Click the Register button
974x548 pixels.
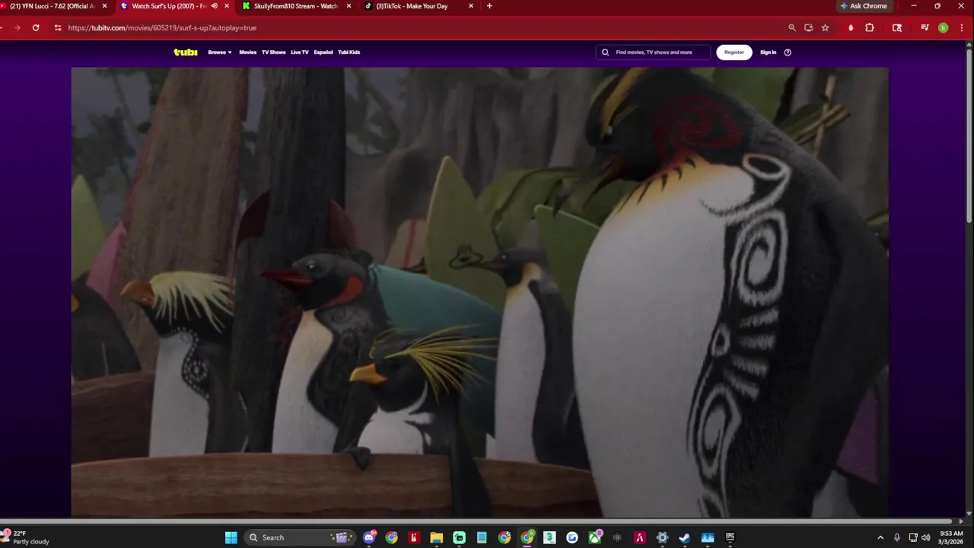coord(734,53)
